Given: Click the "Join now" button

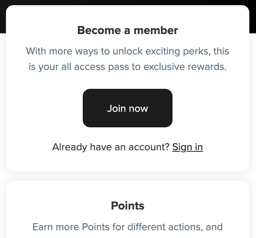Looking at the screenshot, I should click(128, 108).
